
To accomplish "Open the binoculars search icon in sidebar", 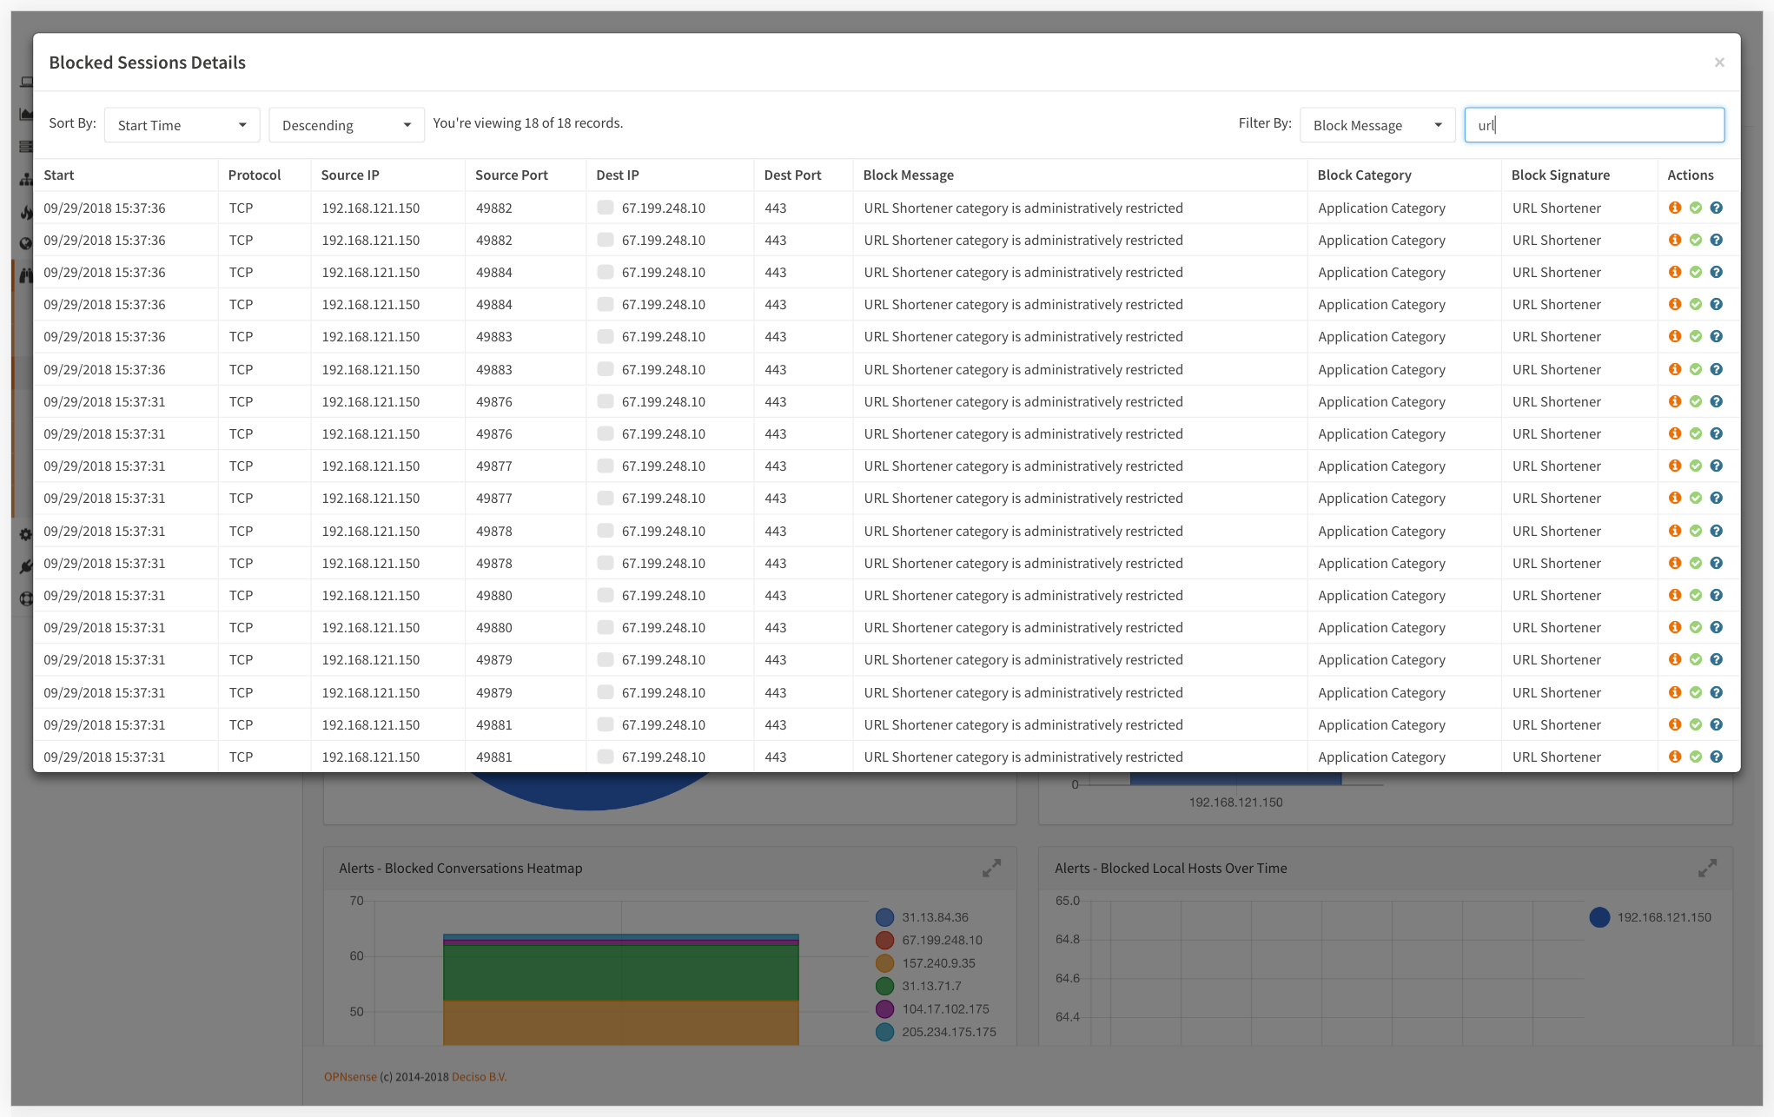I will click(x=26, y=274).
